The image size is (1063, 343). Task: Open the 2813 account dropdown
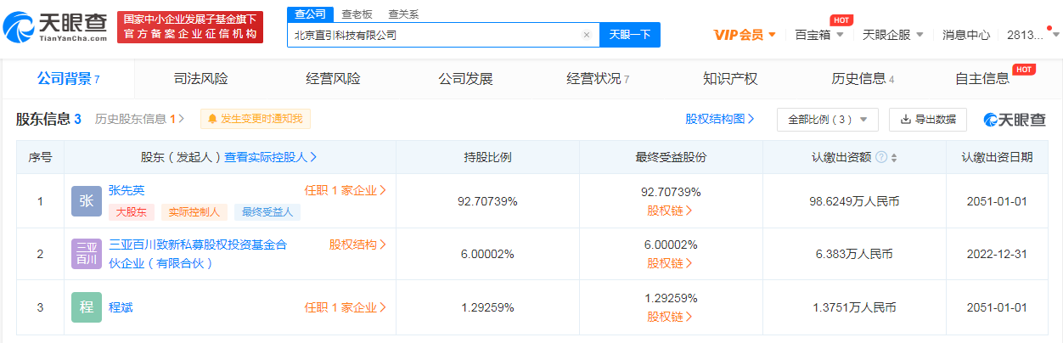tap(1032, 35)
